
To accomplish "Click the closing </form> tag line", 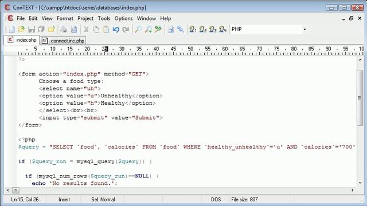I will point(30,125).
